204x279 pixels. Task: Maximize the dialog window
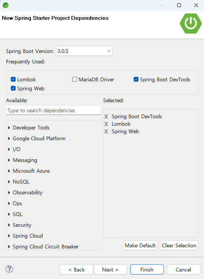pos(179,5)
